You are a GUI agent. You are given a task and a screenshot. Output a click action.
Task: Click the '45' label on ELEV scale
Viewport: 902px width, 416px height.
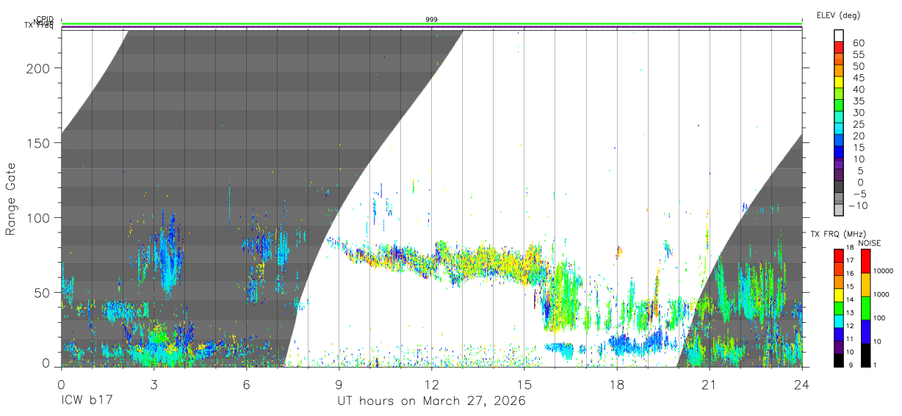coord(858,78)
